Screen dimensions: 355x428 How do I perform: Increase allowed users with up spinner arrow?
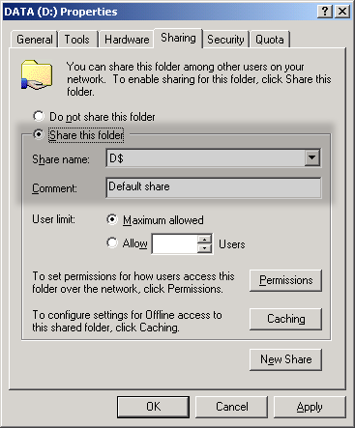coord(204,240)
